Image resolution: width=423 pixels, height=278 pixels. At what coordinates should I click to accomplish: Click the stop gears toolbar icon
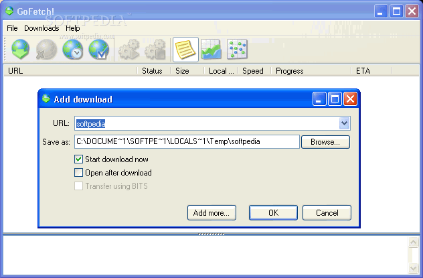[155, 50]
